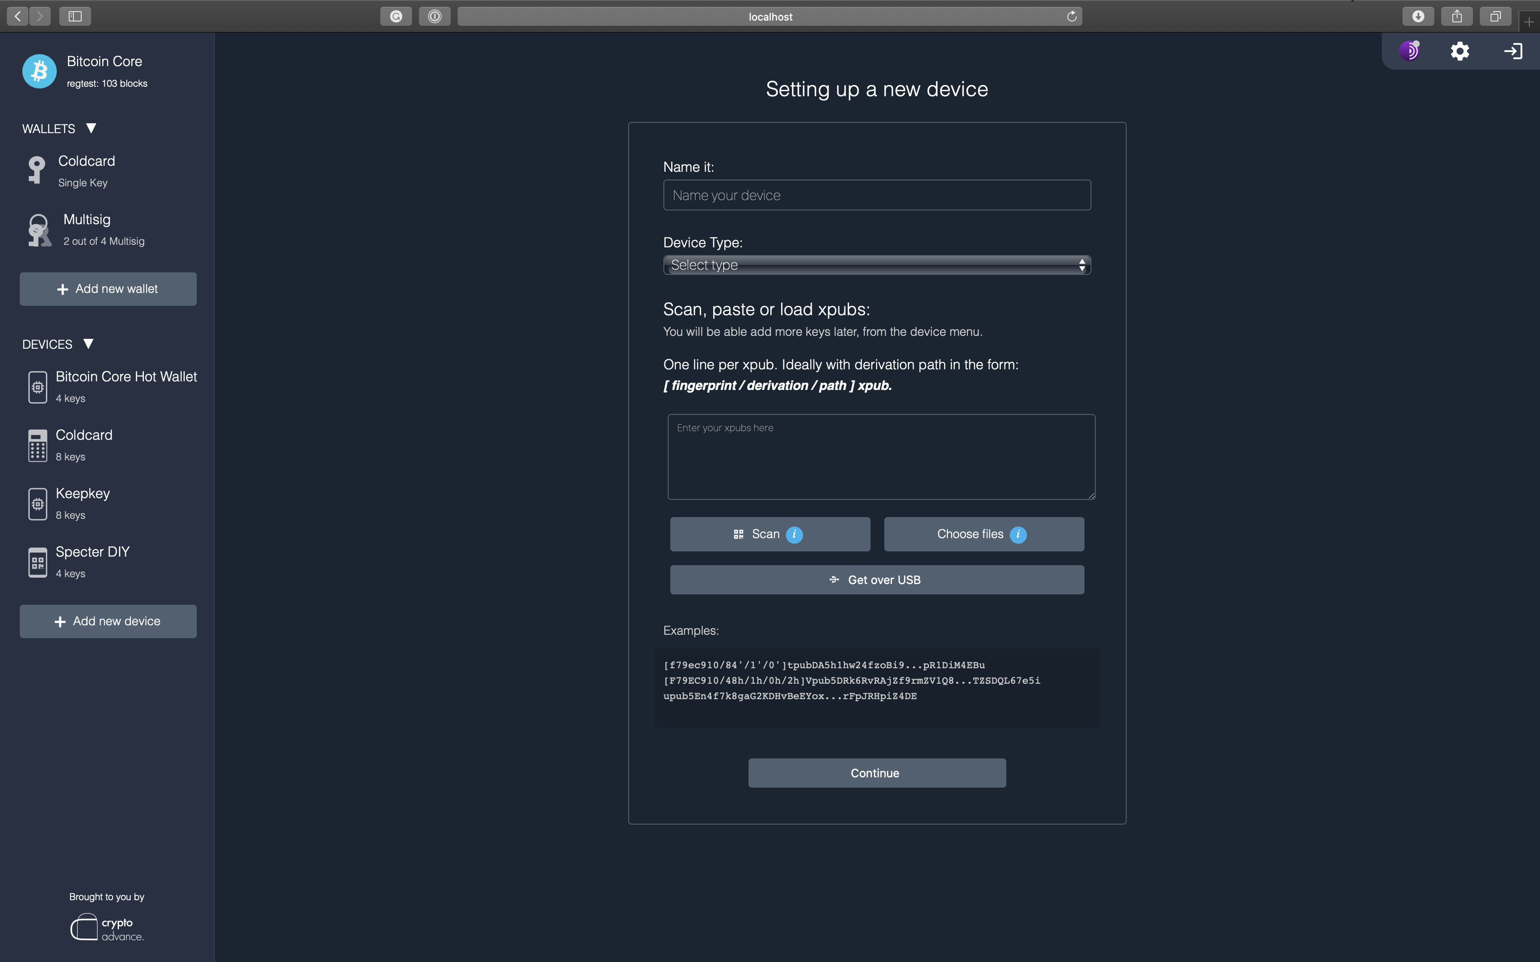Click info icon next to Scan
The height and width of the screenshot is (962, 1540).
click(x=794, y=534)
